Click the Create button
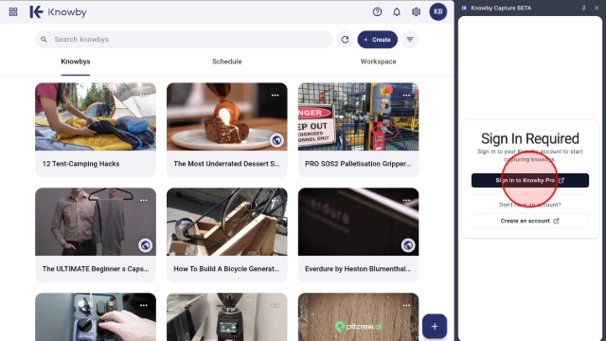This screenshot has width=606, height=341. tap(377, 40)
